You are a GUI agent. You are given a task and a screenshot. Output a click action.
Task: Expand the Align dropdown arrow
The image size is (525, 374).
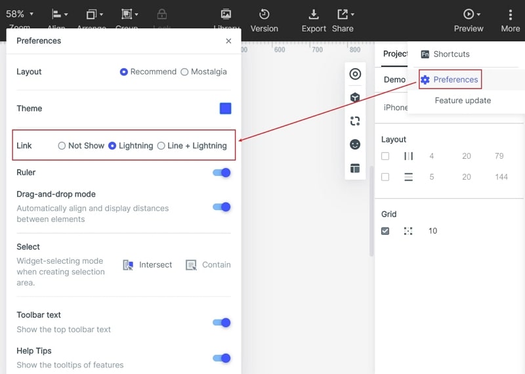(x=66, y=14)
